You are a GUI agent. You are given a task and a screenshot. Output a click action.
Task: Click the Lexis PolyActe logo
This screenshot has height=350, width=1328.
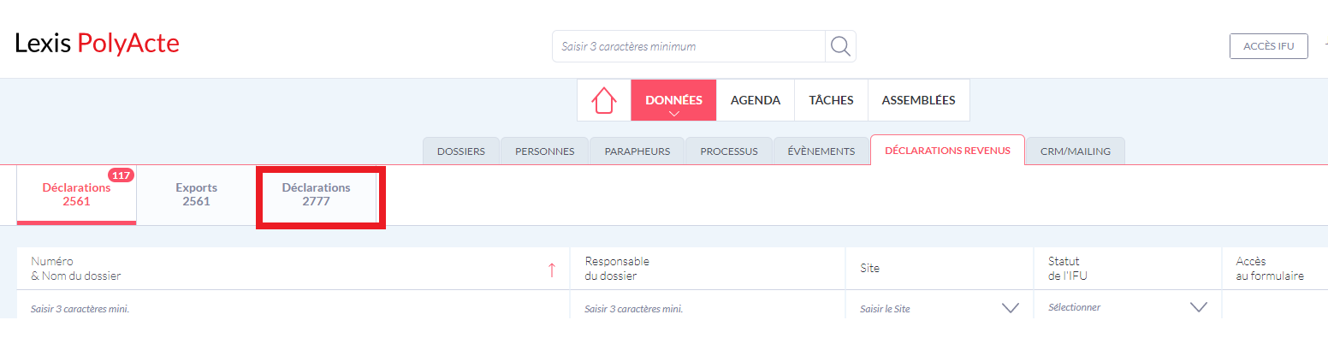click(98, 44)
